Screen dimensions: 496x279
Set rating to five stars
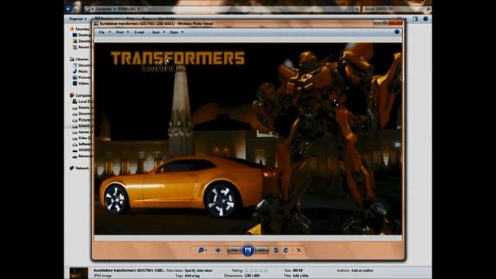pos(266,270)
